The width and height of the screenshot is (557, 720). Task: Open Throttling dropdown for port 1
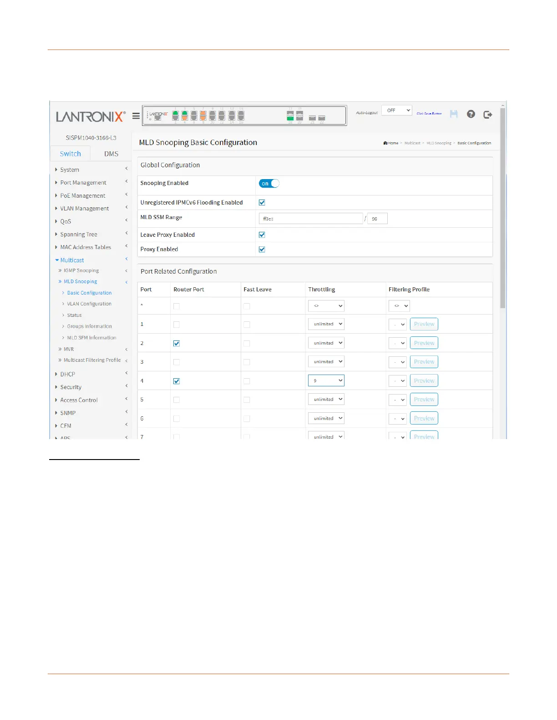pos(326,324)
